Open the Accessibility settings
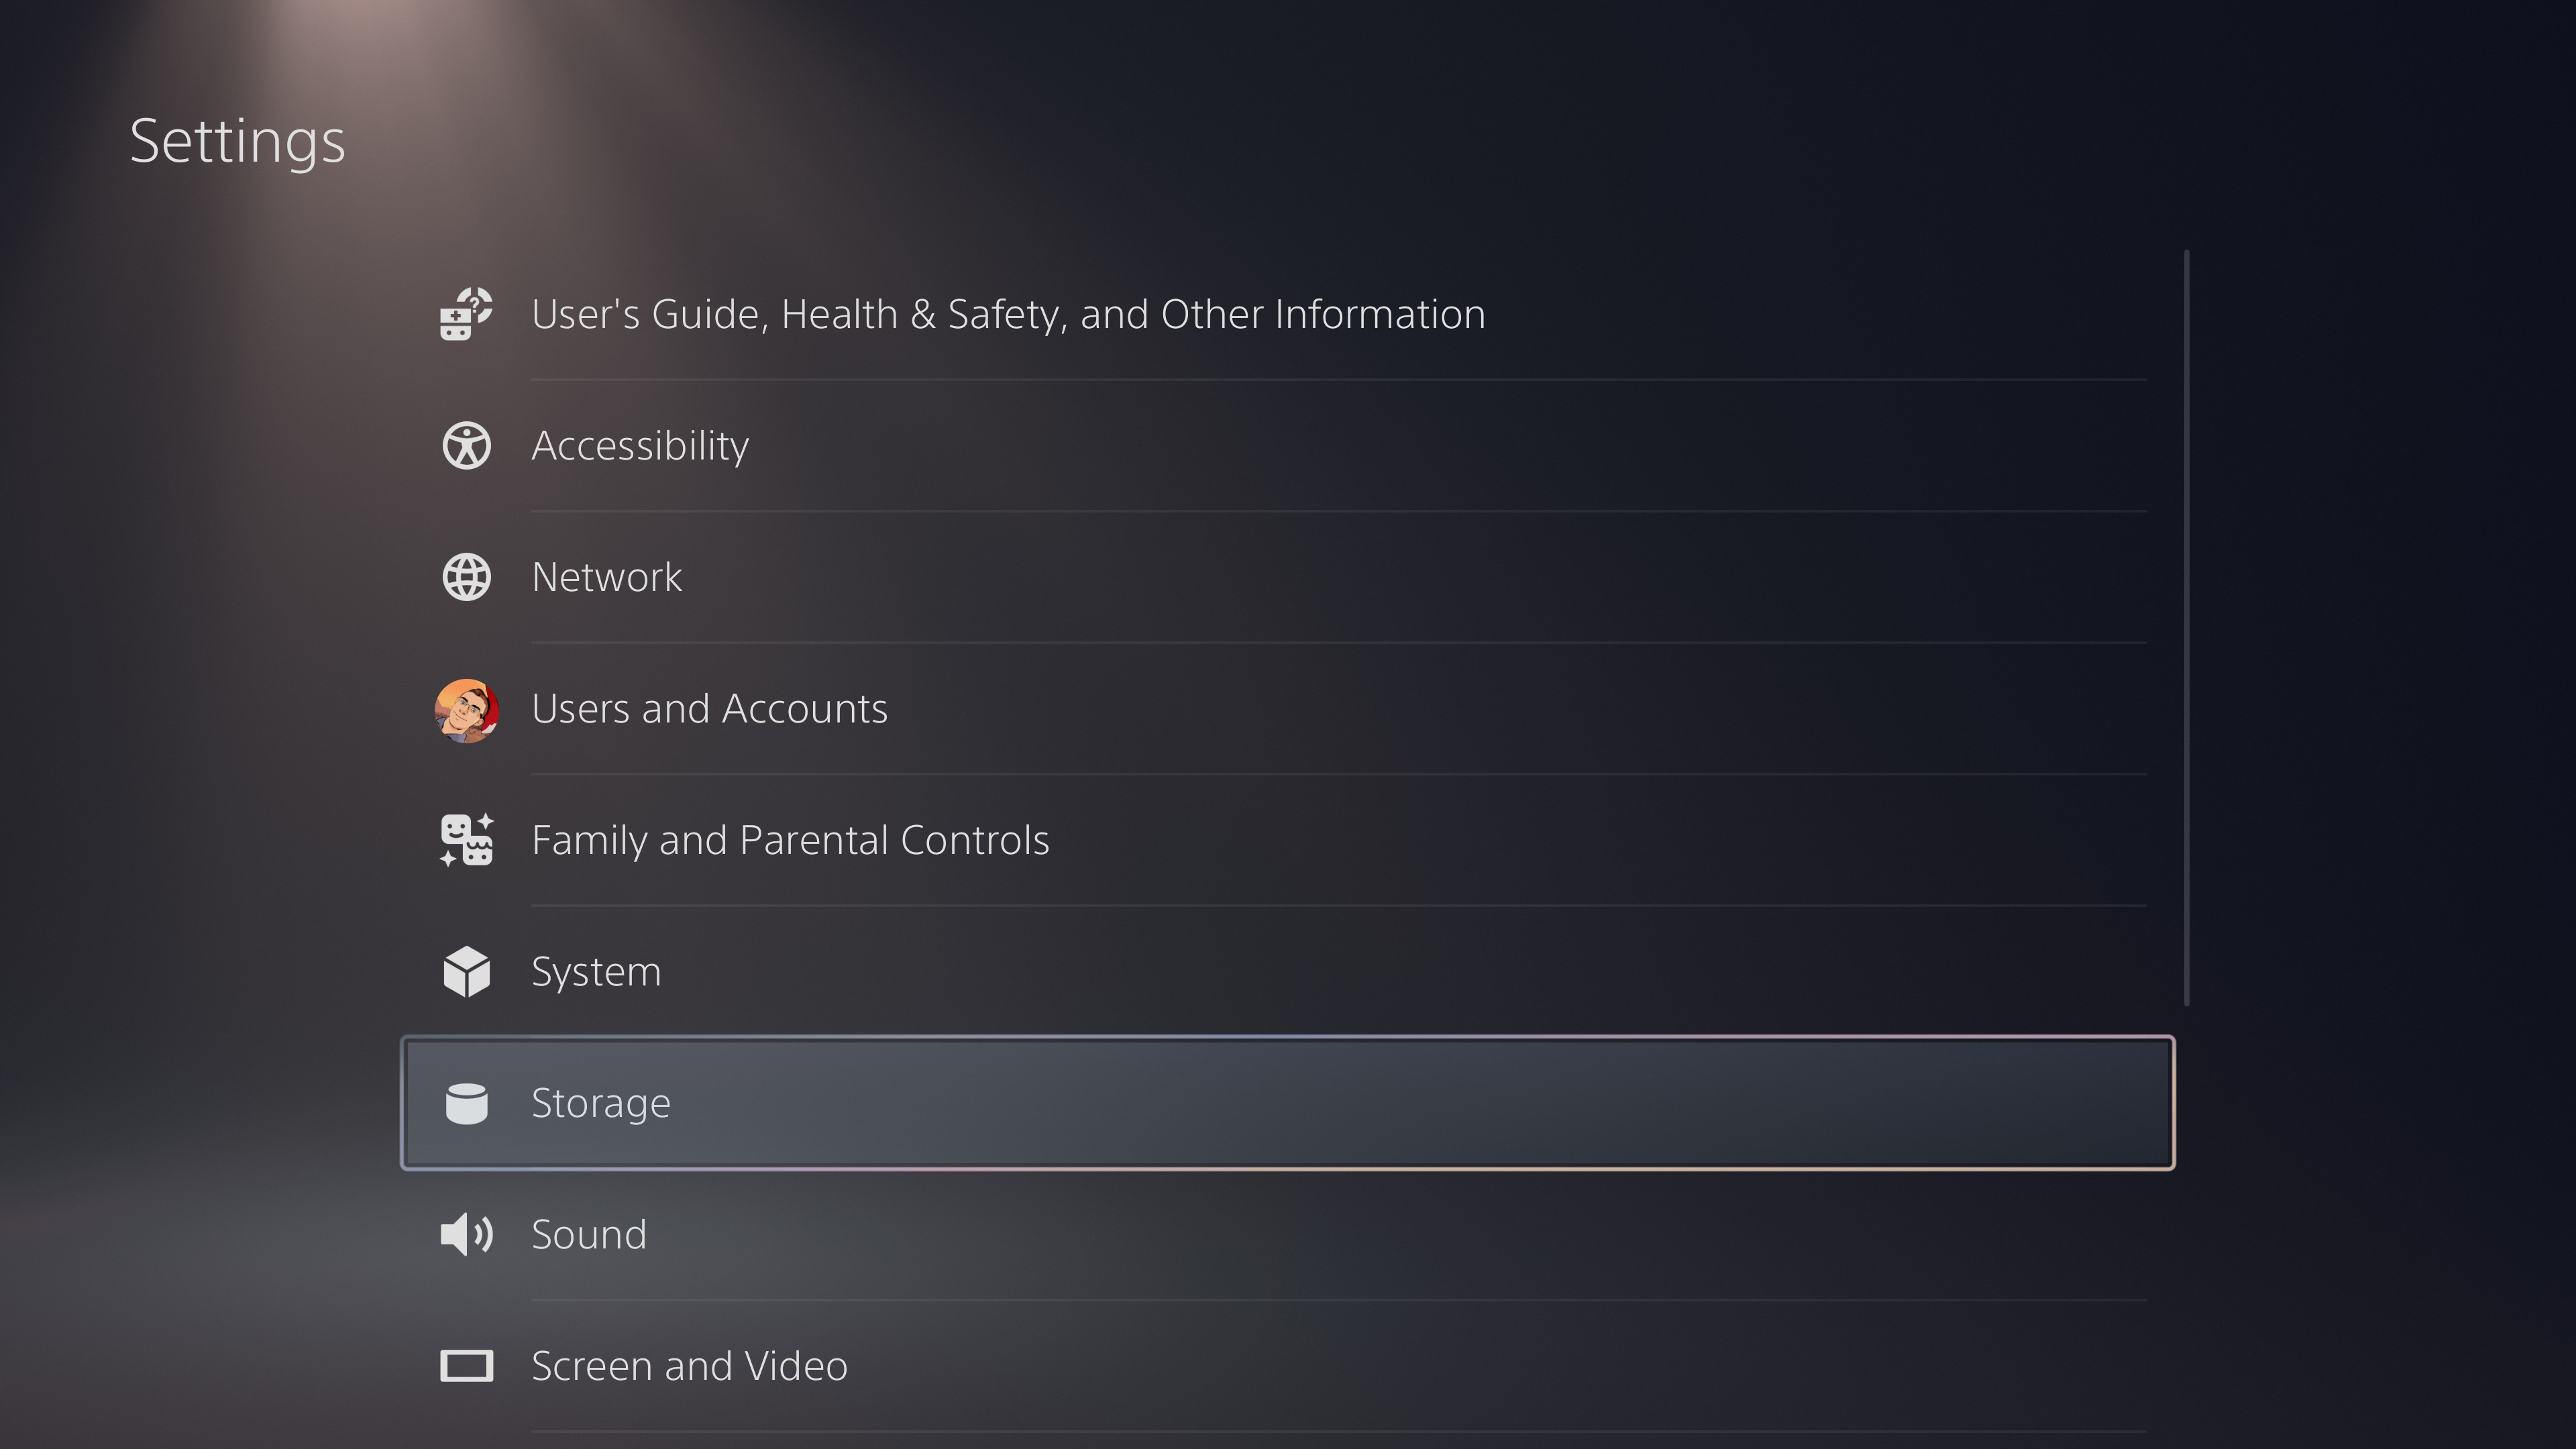 pyautogui.click(x=640, y=446)
